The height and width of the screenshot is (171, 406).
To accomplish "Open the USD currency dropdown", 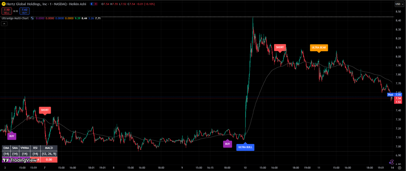I will click(x=399, y=4).
